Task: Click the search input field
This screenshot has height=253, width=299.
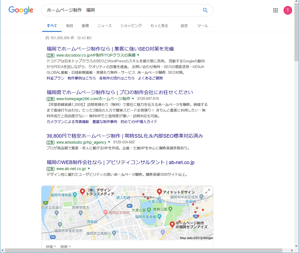Action: (123, 10)
